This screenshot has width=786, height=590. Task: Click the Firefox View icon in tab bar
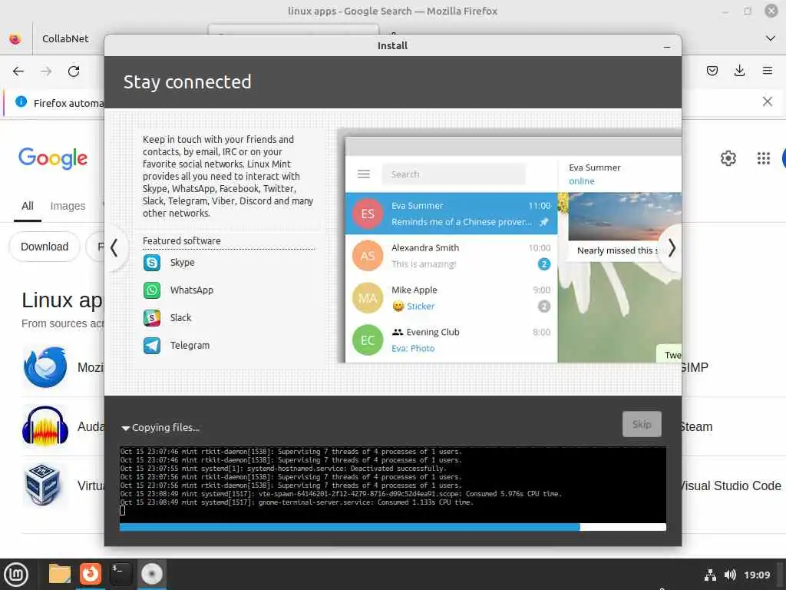pyautogui.click(x=15, y=38)
